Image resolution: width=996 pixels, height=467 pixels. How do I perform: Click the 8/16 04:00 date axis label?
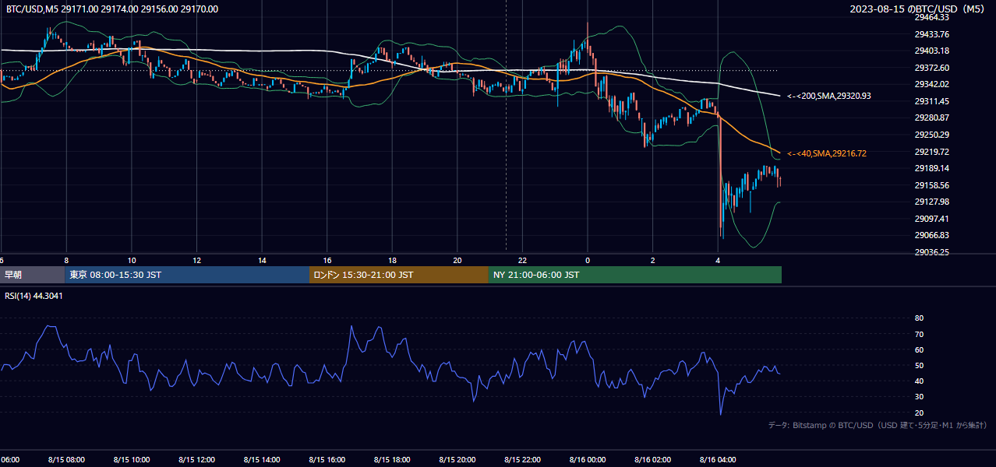coord(719,459)
